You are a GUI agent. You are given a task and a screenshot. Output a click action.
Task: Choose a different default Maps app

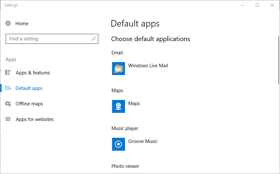(x=134, y=103)
